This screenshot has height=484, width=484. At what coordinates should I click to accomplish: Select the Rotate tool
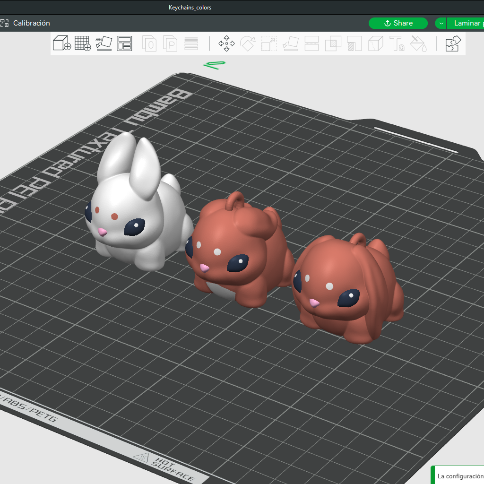(x=248, y=43)
